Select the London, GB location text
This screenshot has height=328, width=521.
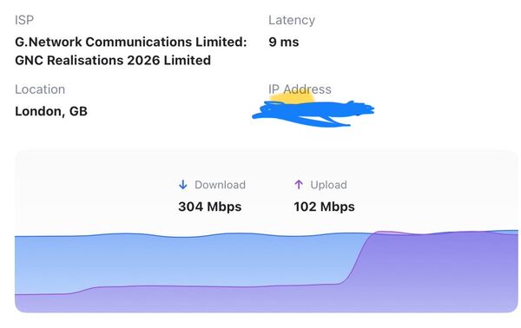coord(51,111)
